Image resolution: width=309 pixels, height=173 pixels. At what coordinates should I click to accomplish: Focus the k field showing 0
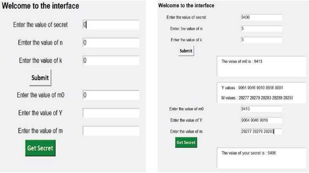(111, 60)
